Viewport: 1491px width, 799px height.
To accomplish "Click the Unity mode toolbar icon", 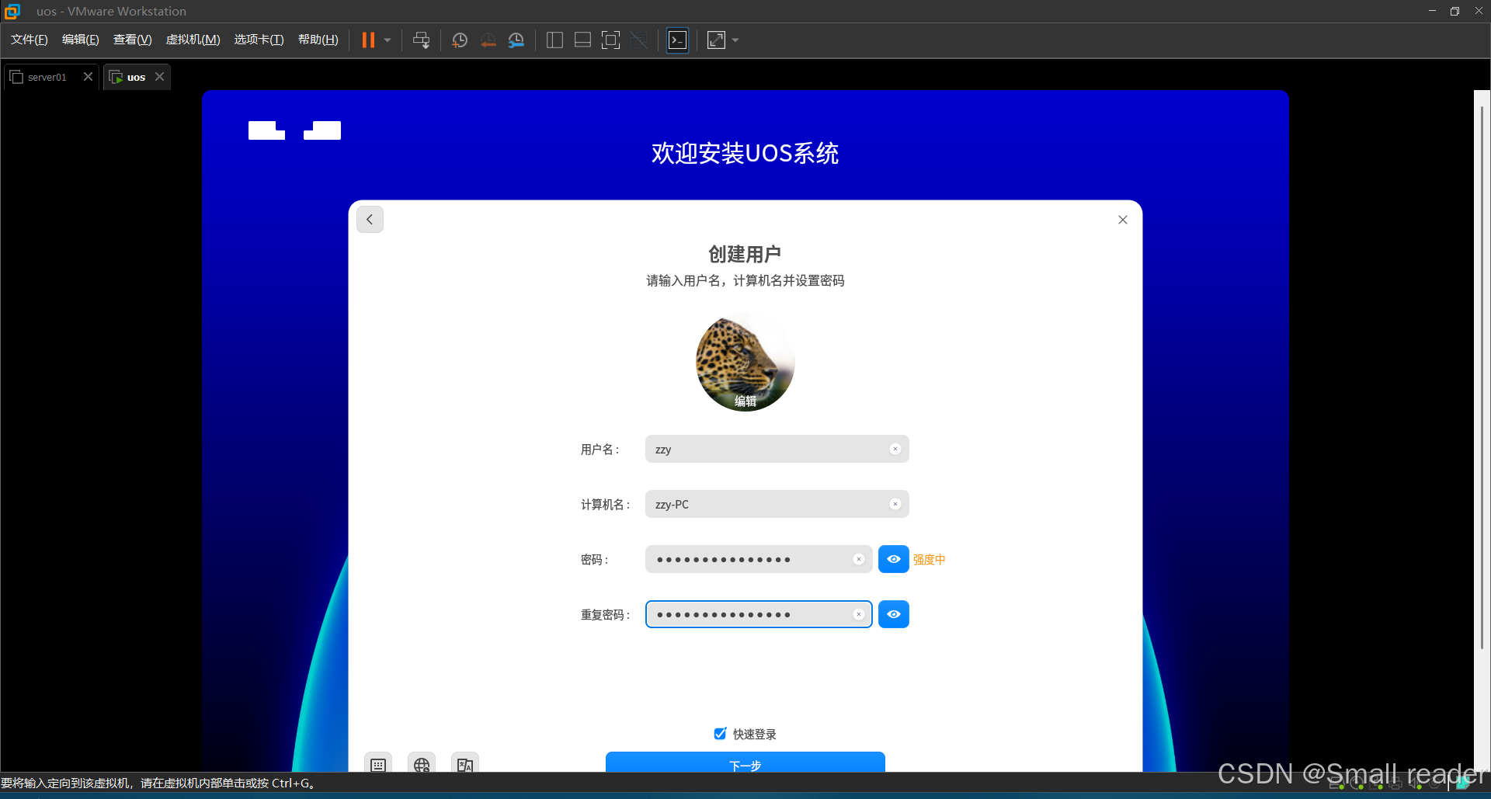I will coord(639,40).
